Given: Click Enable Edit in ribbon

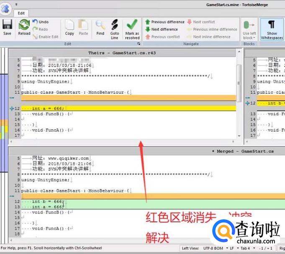Looking at the screenshot, I should pyautogui.click(x=46, y=37).
